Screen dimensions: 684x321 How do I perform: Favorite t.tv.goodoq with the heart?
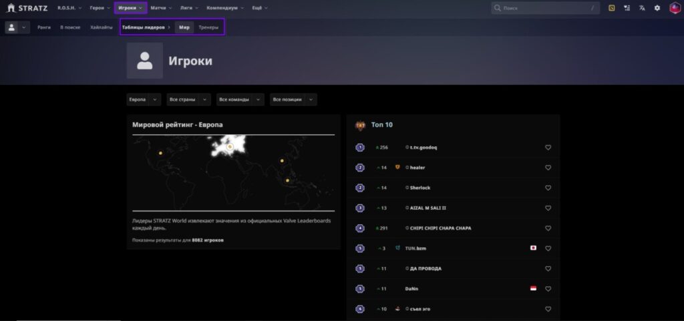coord(548,147)
